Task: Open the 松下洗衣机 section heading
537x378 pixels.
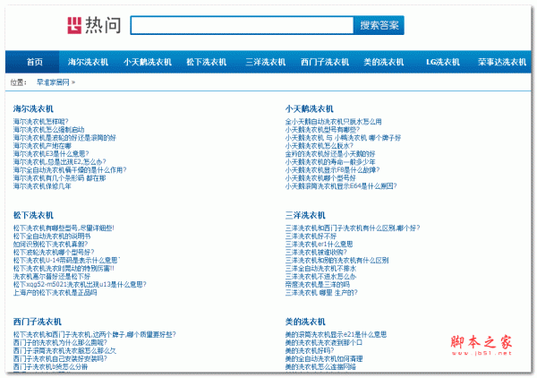Action: (33, 215)
